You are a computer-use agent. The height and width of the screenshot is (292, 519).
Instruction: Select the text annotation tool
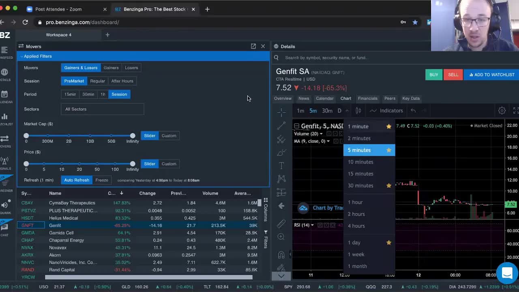(x=281, y=165)
